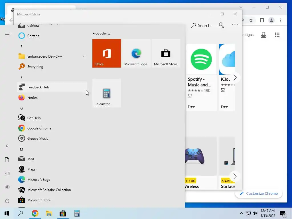Bookmark this page with Chrome's star icon

point(251,20)
